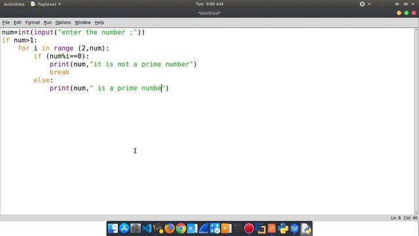Open the blue fin-shaped dock icon

[x=204, y=229]
